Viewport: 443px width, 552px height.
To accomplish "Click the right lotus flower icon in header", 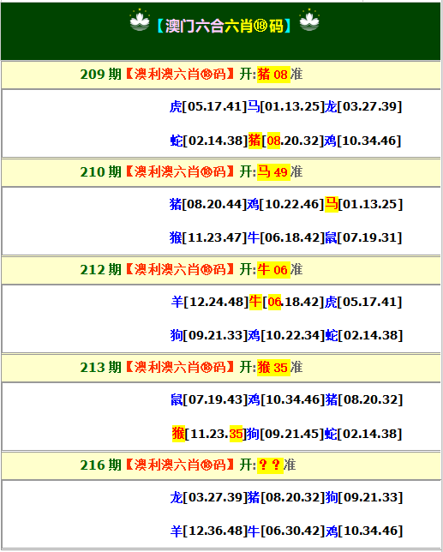I will pos(309,20).
